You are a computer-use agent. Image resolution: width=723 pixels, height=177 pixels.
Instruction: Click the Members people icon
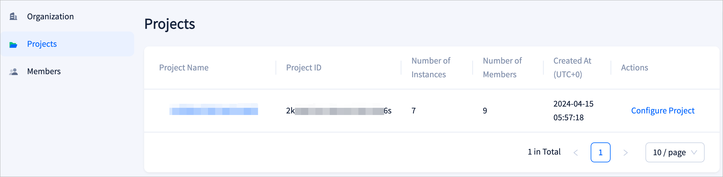click(13, 72)
